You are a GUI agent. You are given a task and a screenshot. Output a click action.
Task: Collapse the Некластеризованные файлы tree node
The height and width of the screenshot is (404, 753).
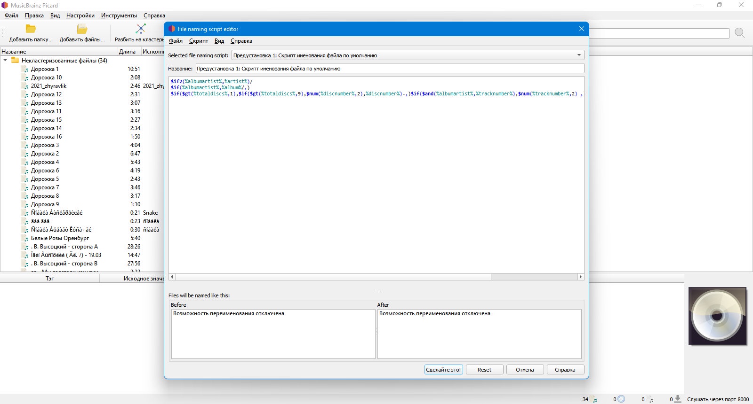tap(5, 60)
